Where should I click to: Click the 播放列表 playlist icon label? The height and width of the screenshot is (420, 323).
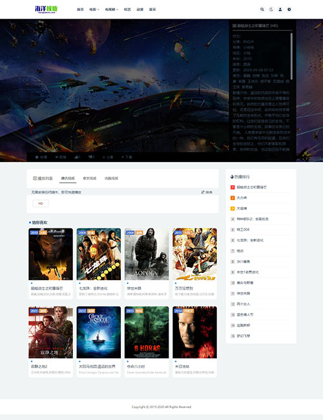pos(43,179)
